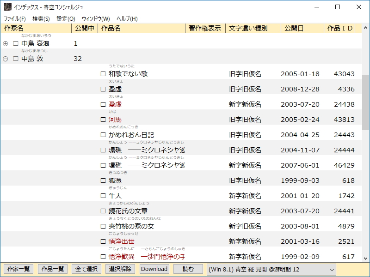Open the ウィンドウ(W) menu

(x=96, y=18)
